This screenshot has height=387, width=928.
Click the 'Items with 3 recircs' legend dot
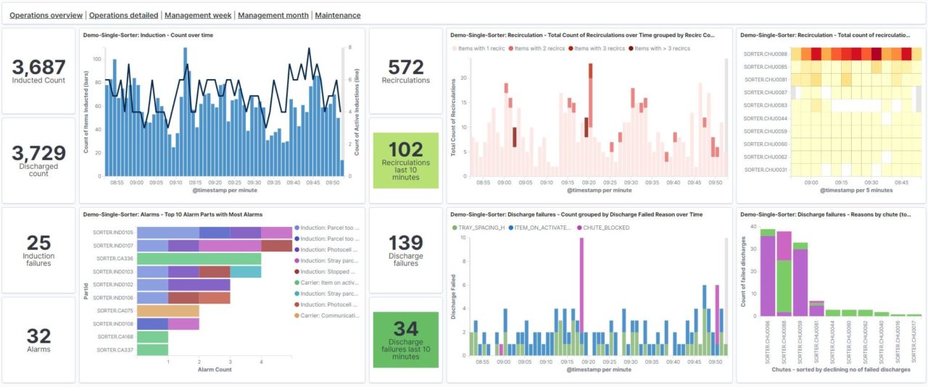[x=569, y=49]
